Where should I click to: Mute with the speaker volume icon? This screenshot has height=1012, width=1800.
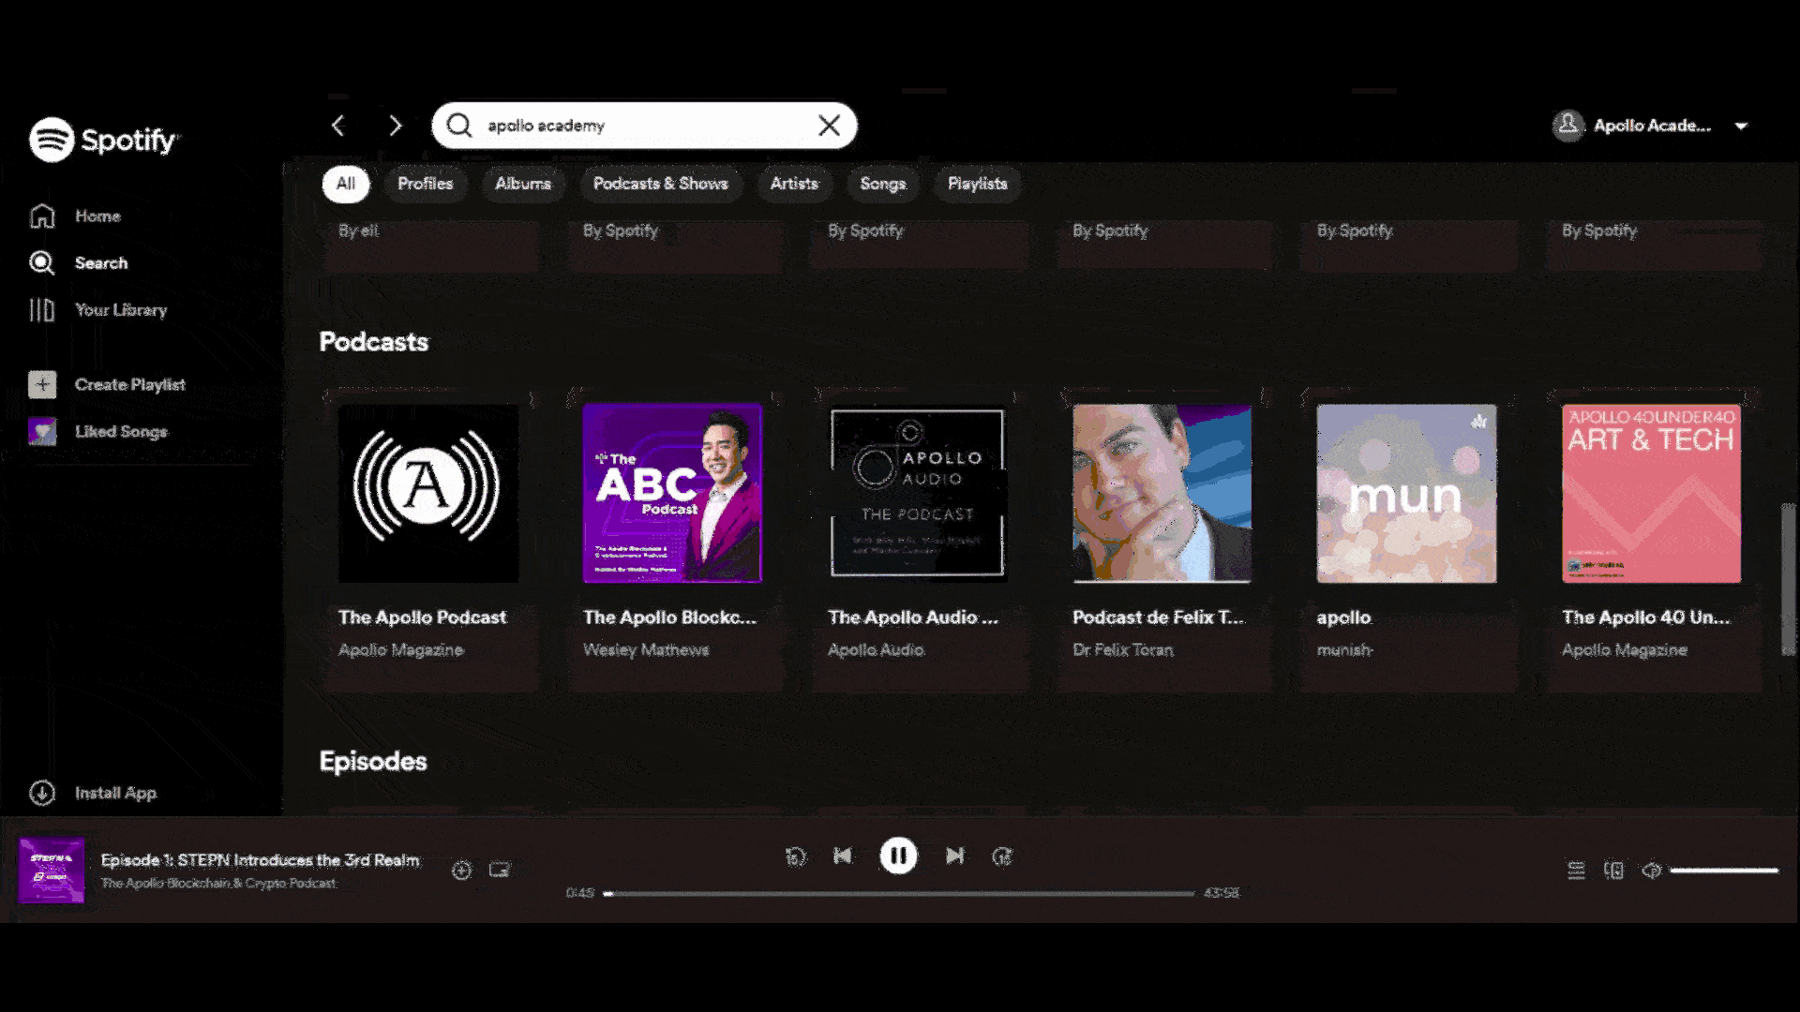coord(1651,871)
